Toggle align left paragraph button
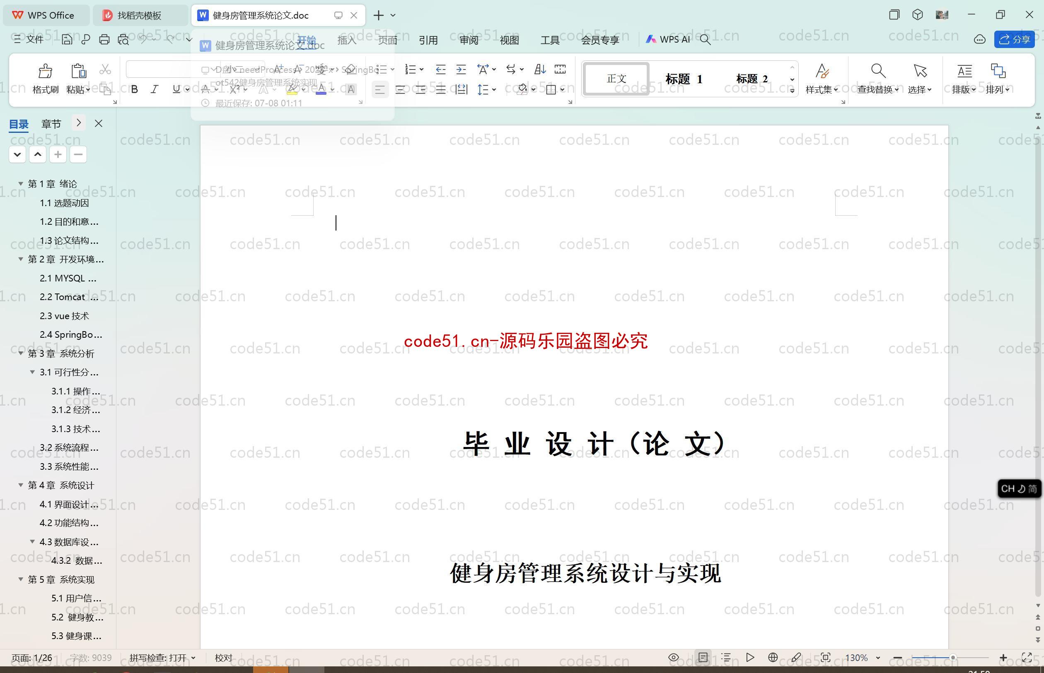Screen dimensions: 1044x673 tap(379, 90)
